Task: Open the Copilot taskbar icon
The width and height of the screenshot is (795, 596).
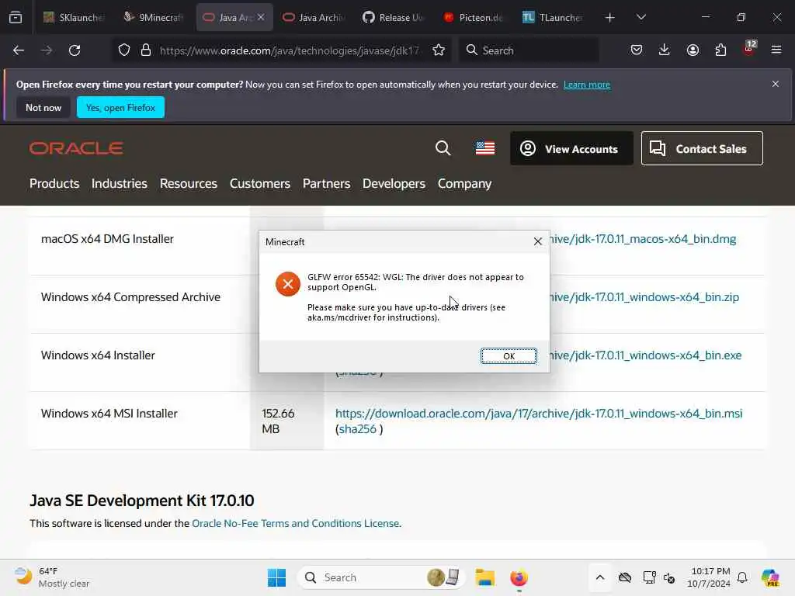Action: [770, 577]
